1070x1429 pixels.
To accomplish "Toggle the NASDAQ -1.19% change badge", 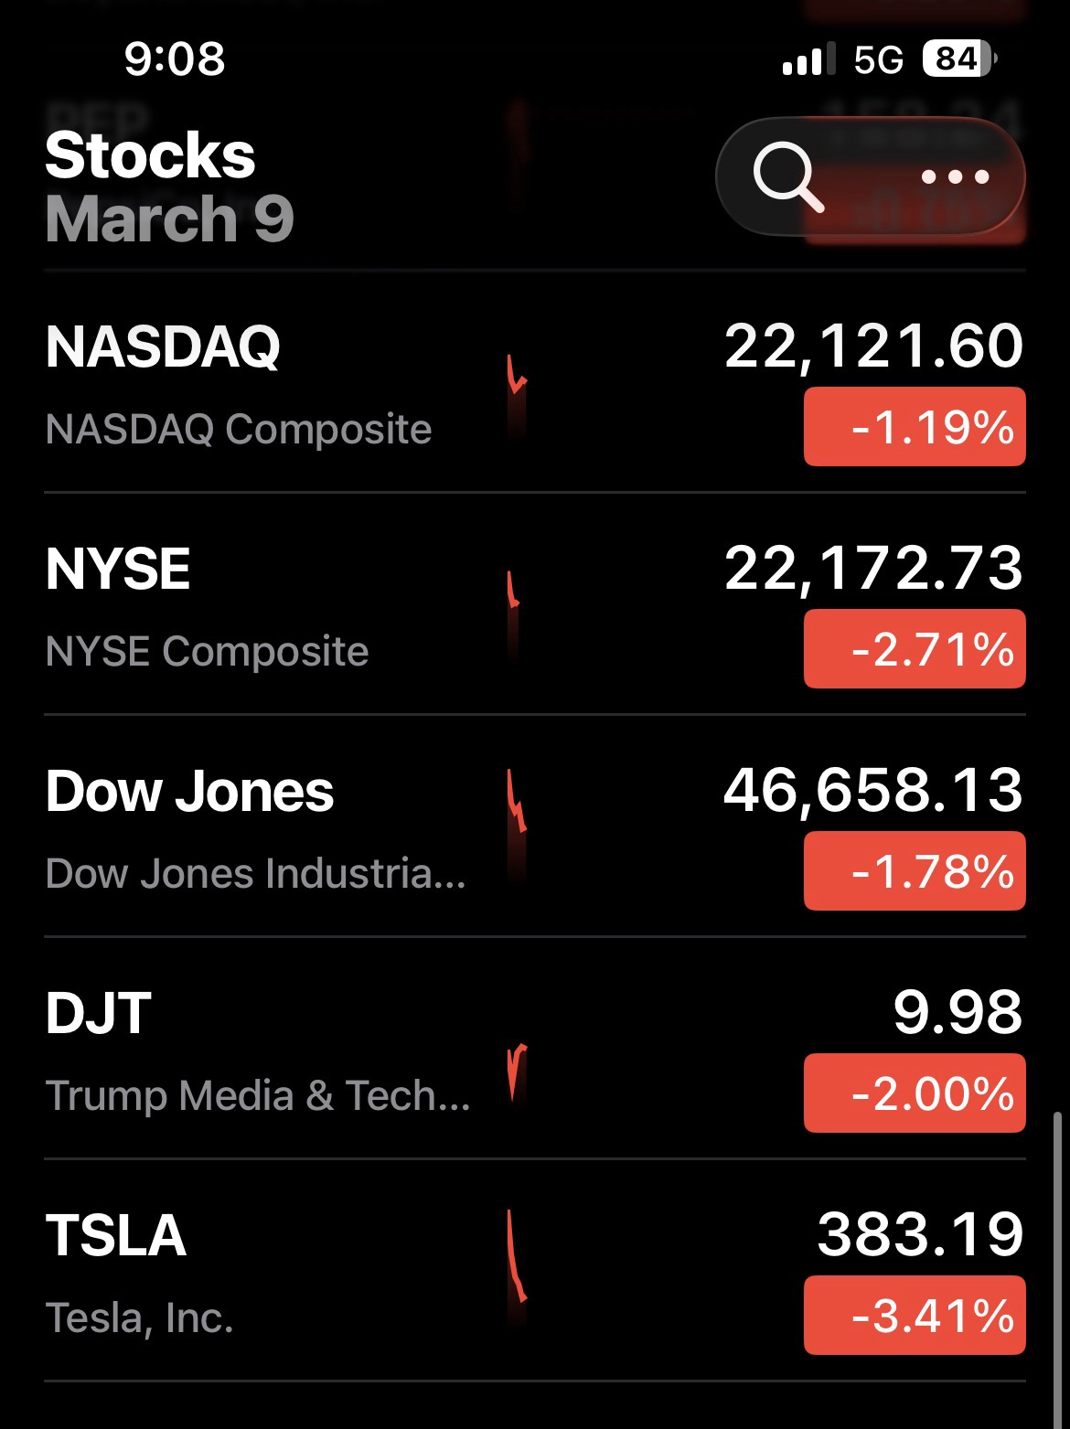I will [x=915, y=427].
